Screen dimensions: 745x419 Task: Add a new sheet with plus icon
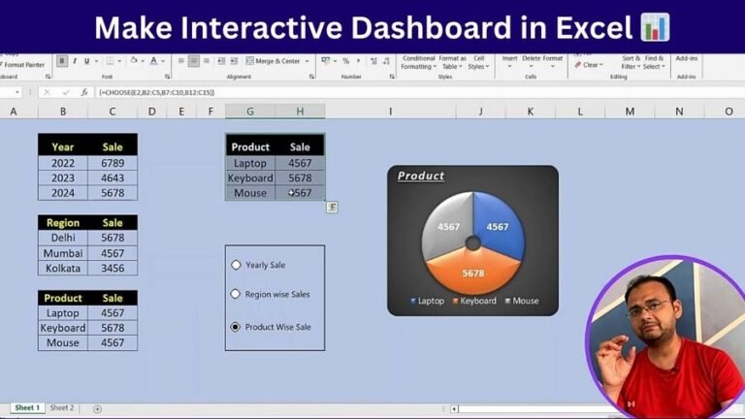coord(97,408)
